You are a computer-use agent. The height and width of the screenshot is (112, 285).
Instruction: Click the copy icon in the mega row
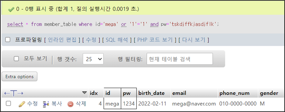[46, 104]
